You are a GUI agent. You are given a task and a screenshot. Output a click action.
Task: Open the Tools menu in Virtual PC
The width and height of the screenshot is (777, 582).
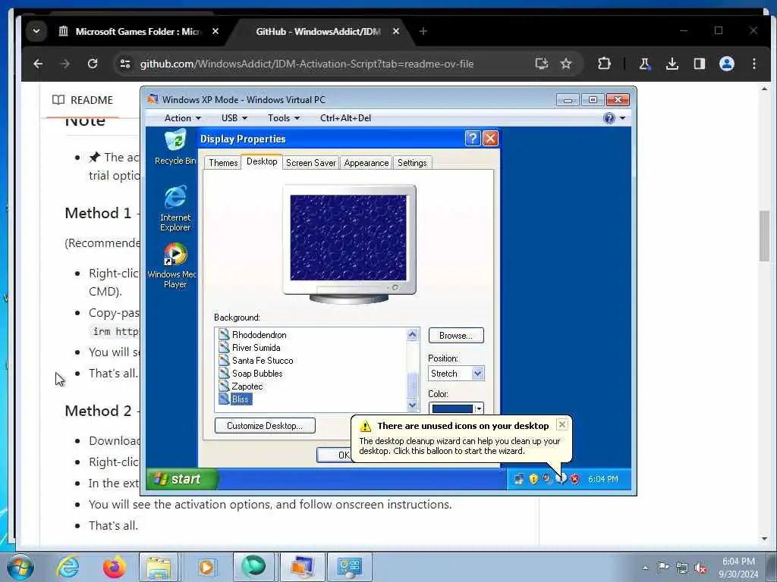pos(284,118)
